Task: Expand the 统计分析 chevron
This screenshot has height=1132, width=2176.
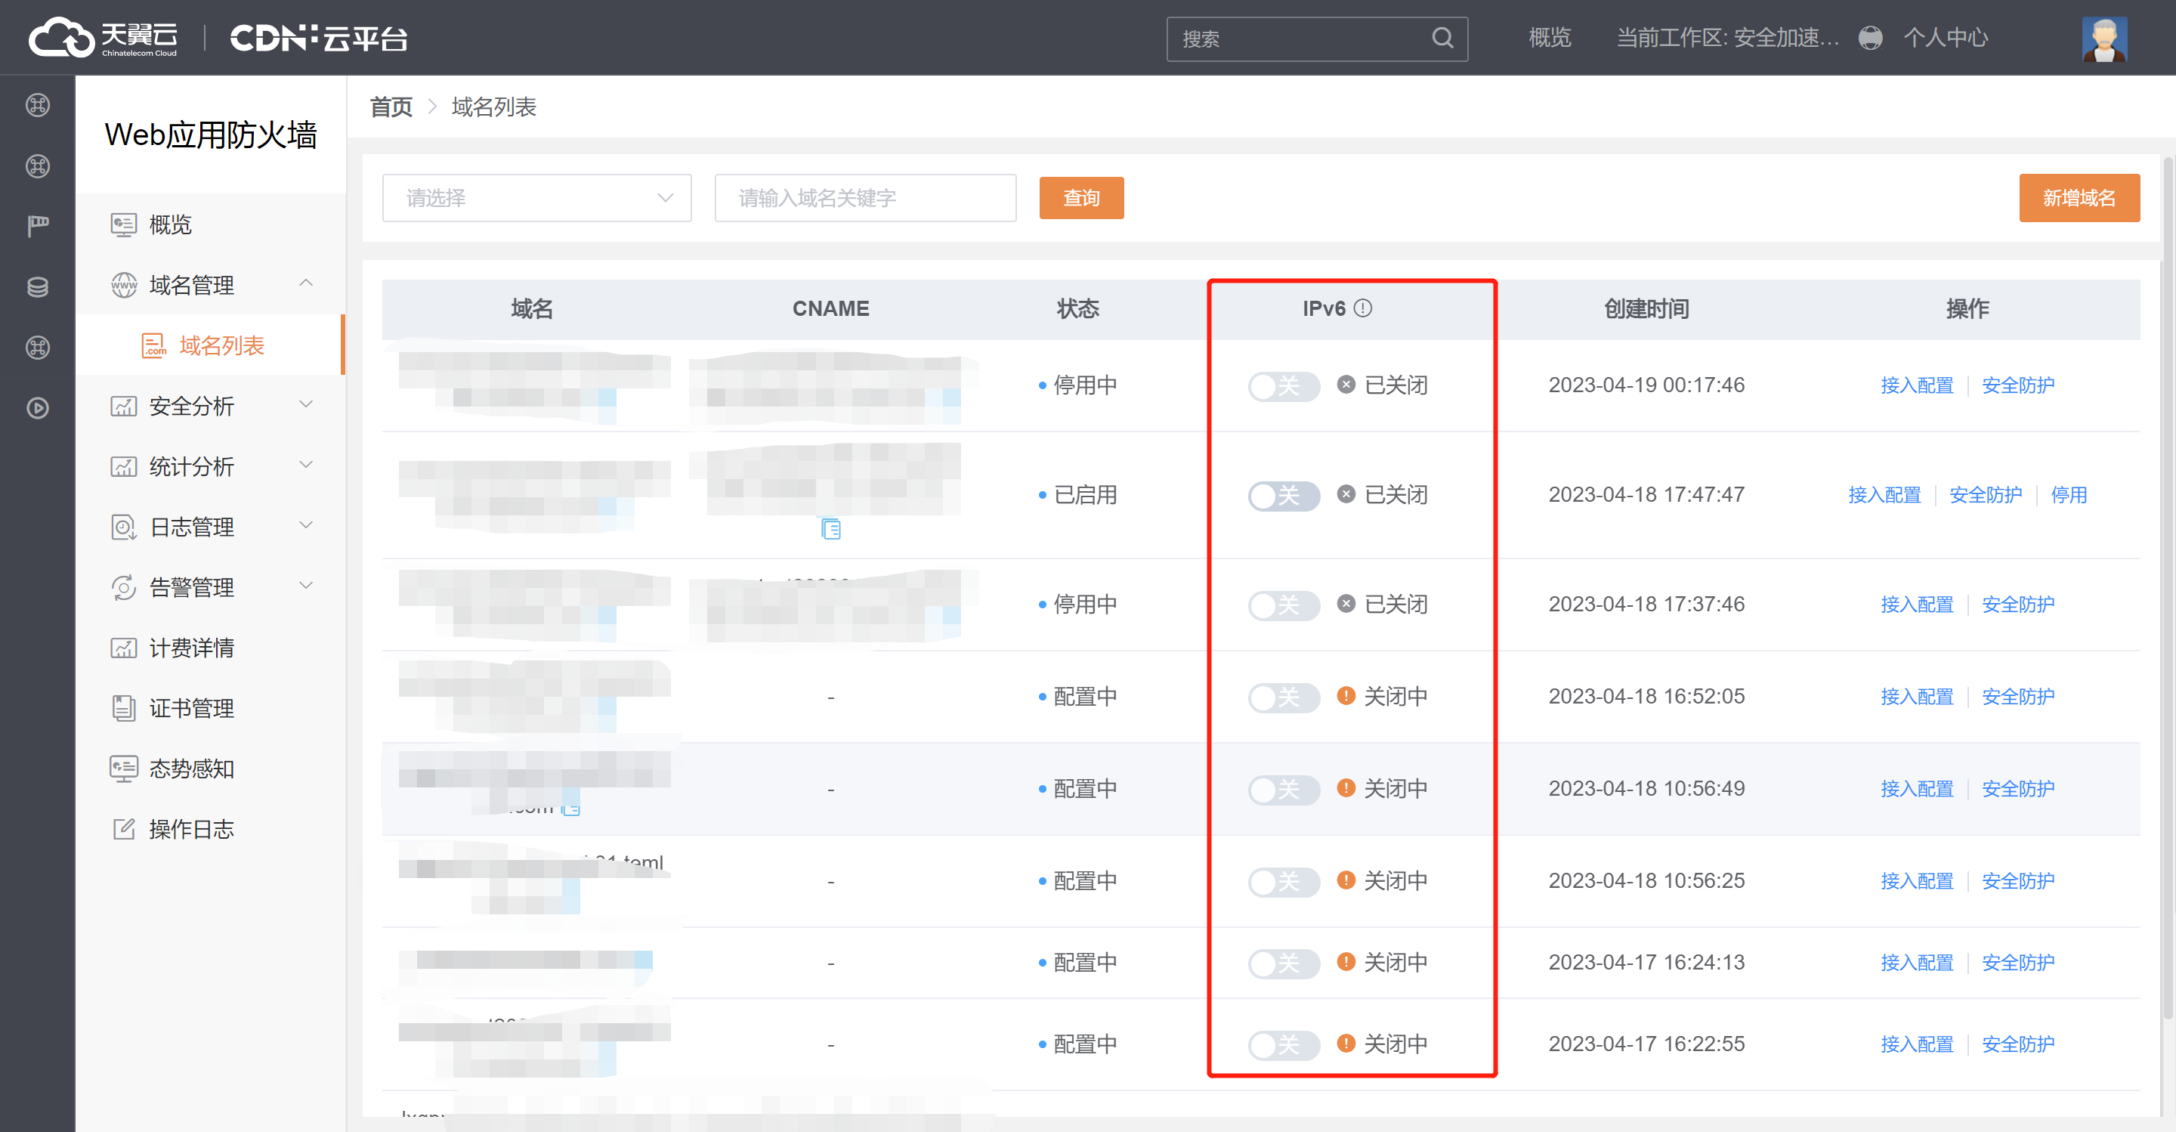Action: (x=307, y=465)
